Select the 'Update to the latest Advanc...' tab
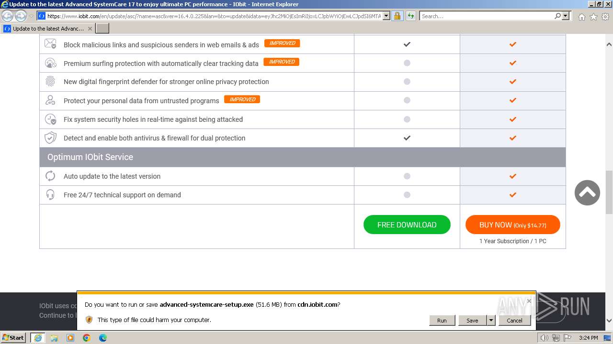The height and width of the screenshot is (344, 613). [x=48, y=29]
